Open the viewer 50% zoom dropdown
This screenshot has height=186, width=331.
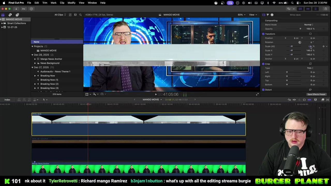click(242, 15)
